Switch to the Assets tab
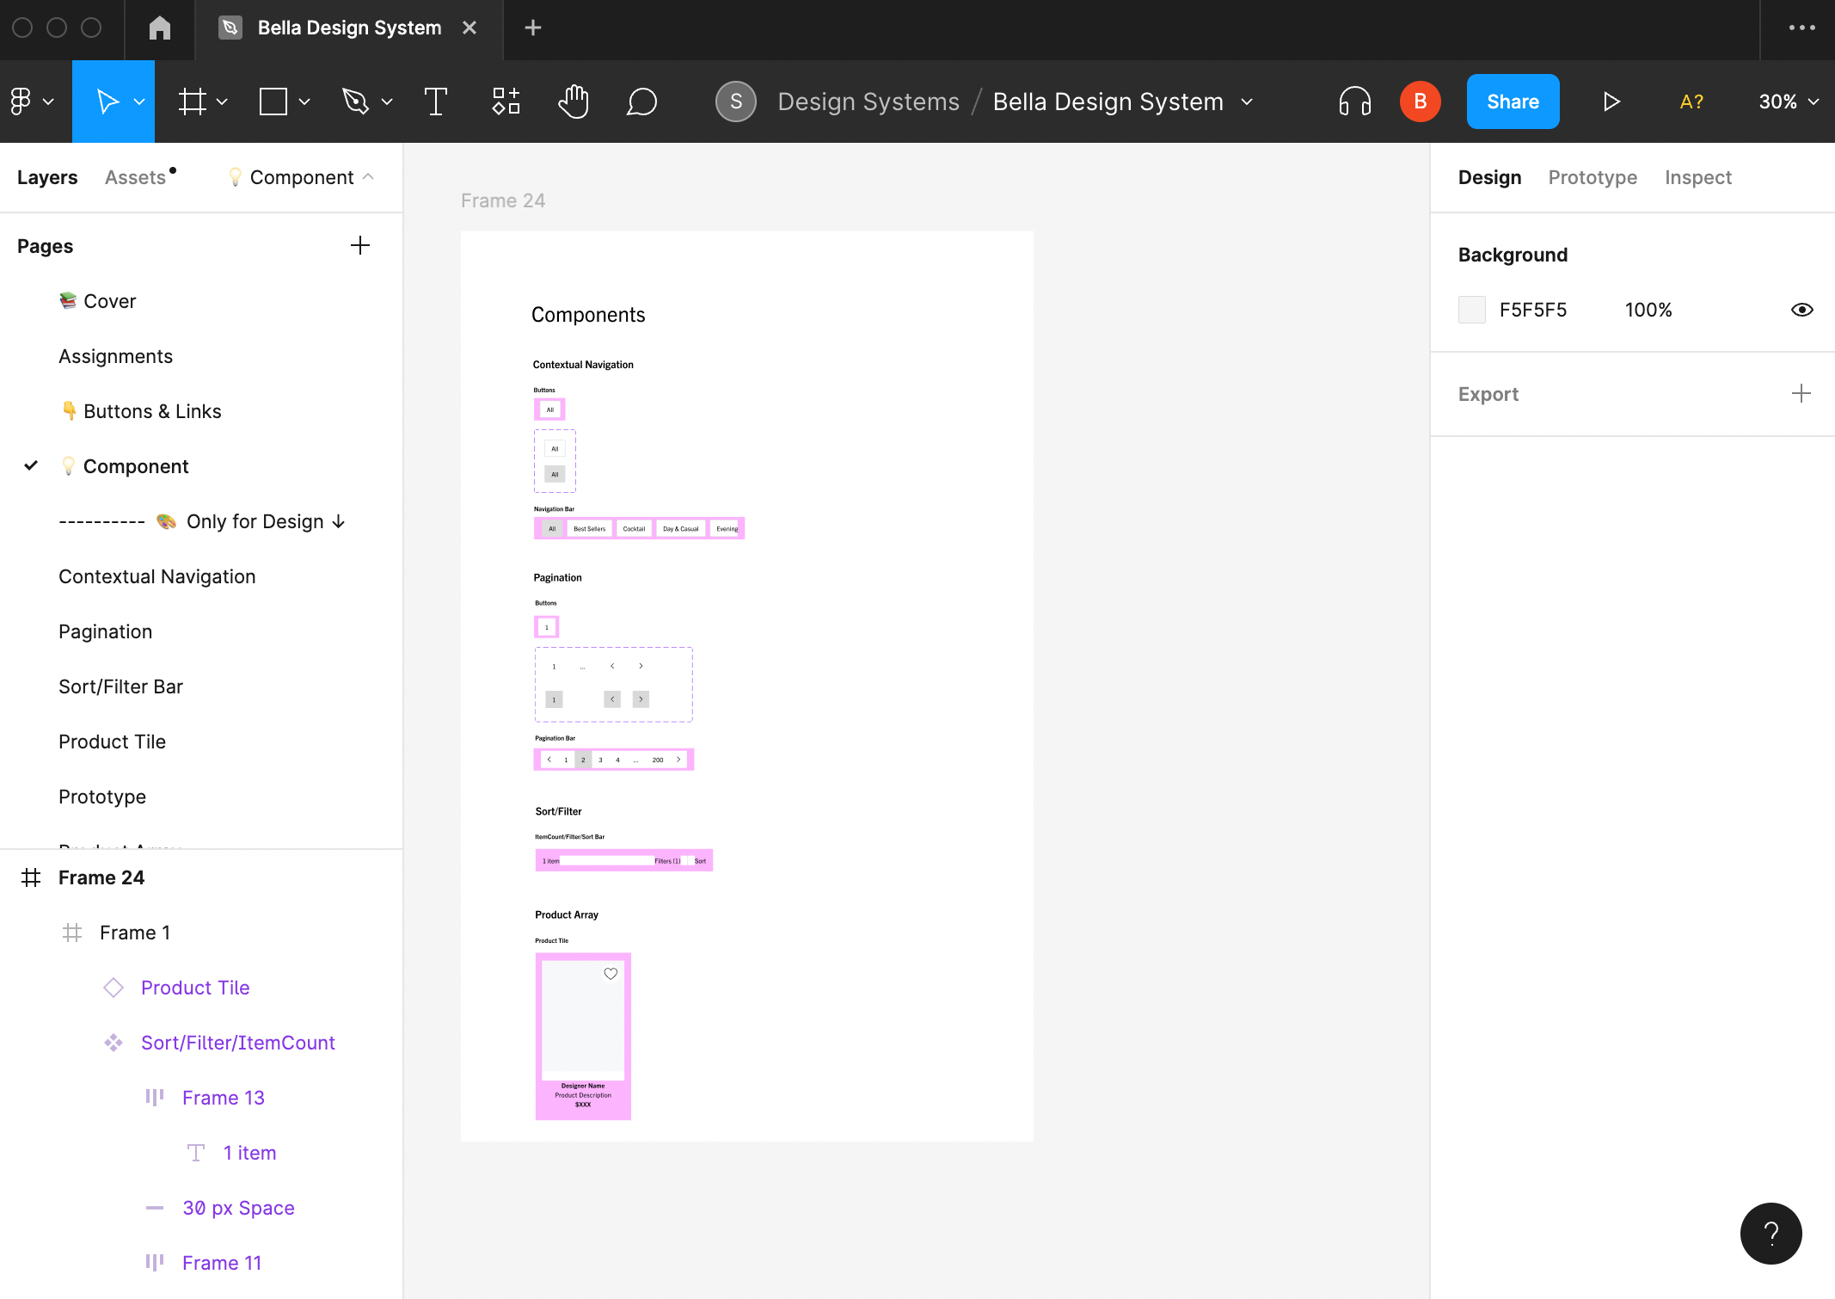This screenshot has width=1835, height=1299. click(x=135, y=177)
